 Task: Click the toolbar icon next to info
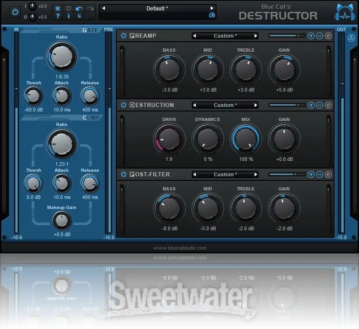pos(79,16)
